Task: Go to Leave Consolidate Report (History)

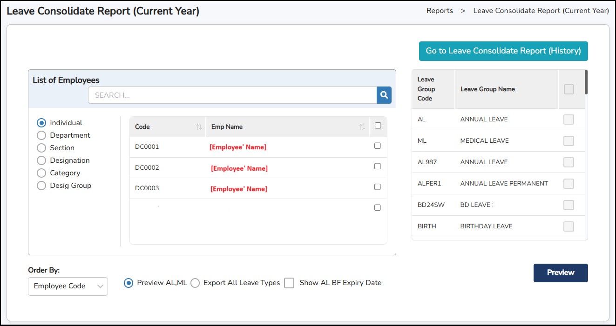Action: (x=503, y=51)
